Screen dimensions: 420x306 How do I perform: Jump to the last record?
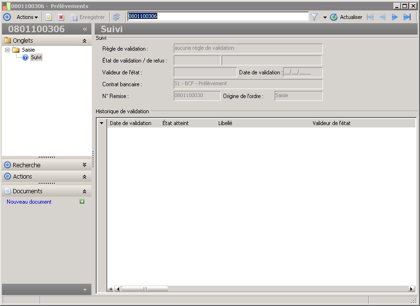pos(407,17)
